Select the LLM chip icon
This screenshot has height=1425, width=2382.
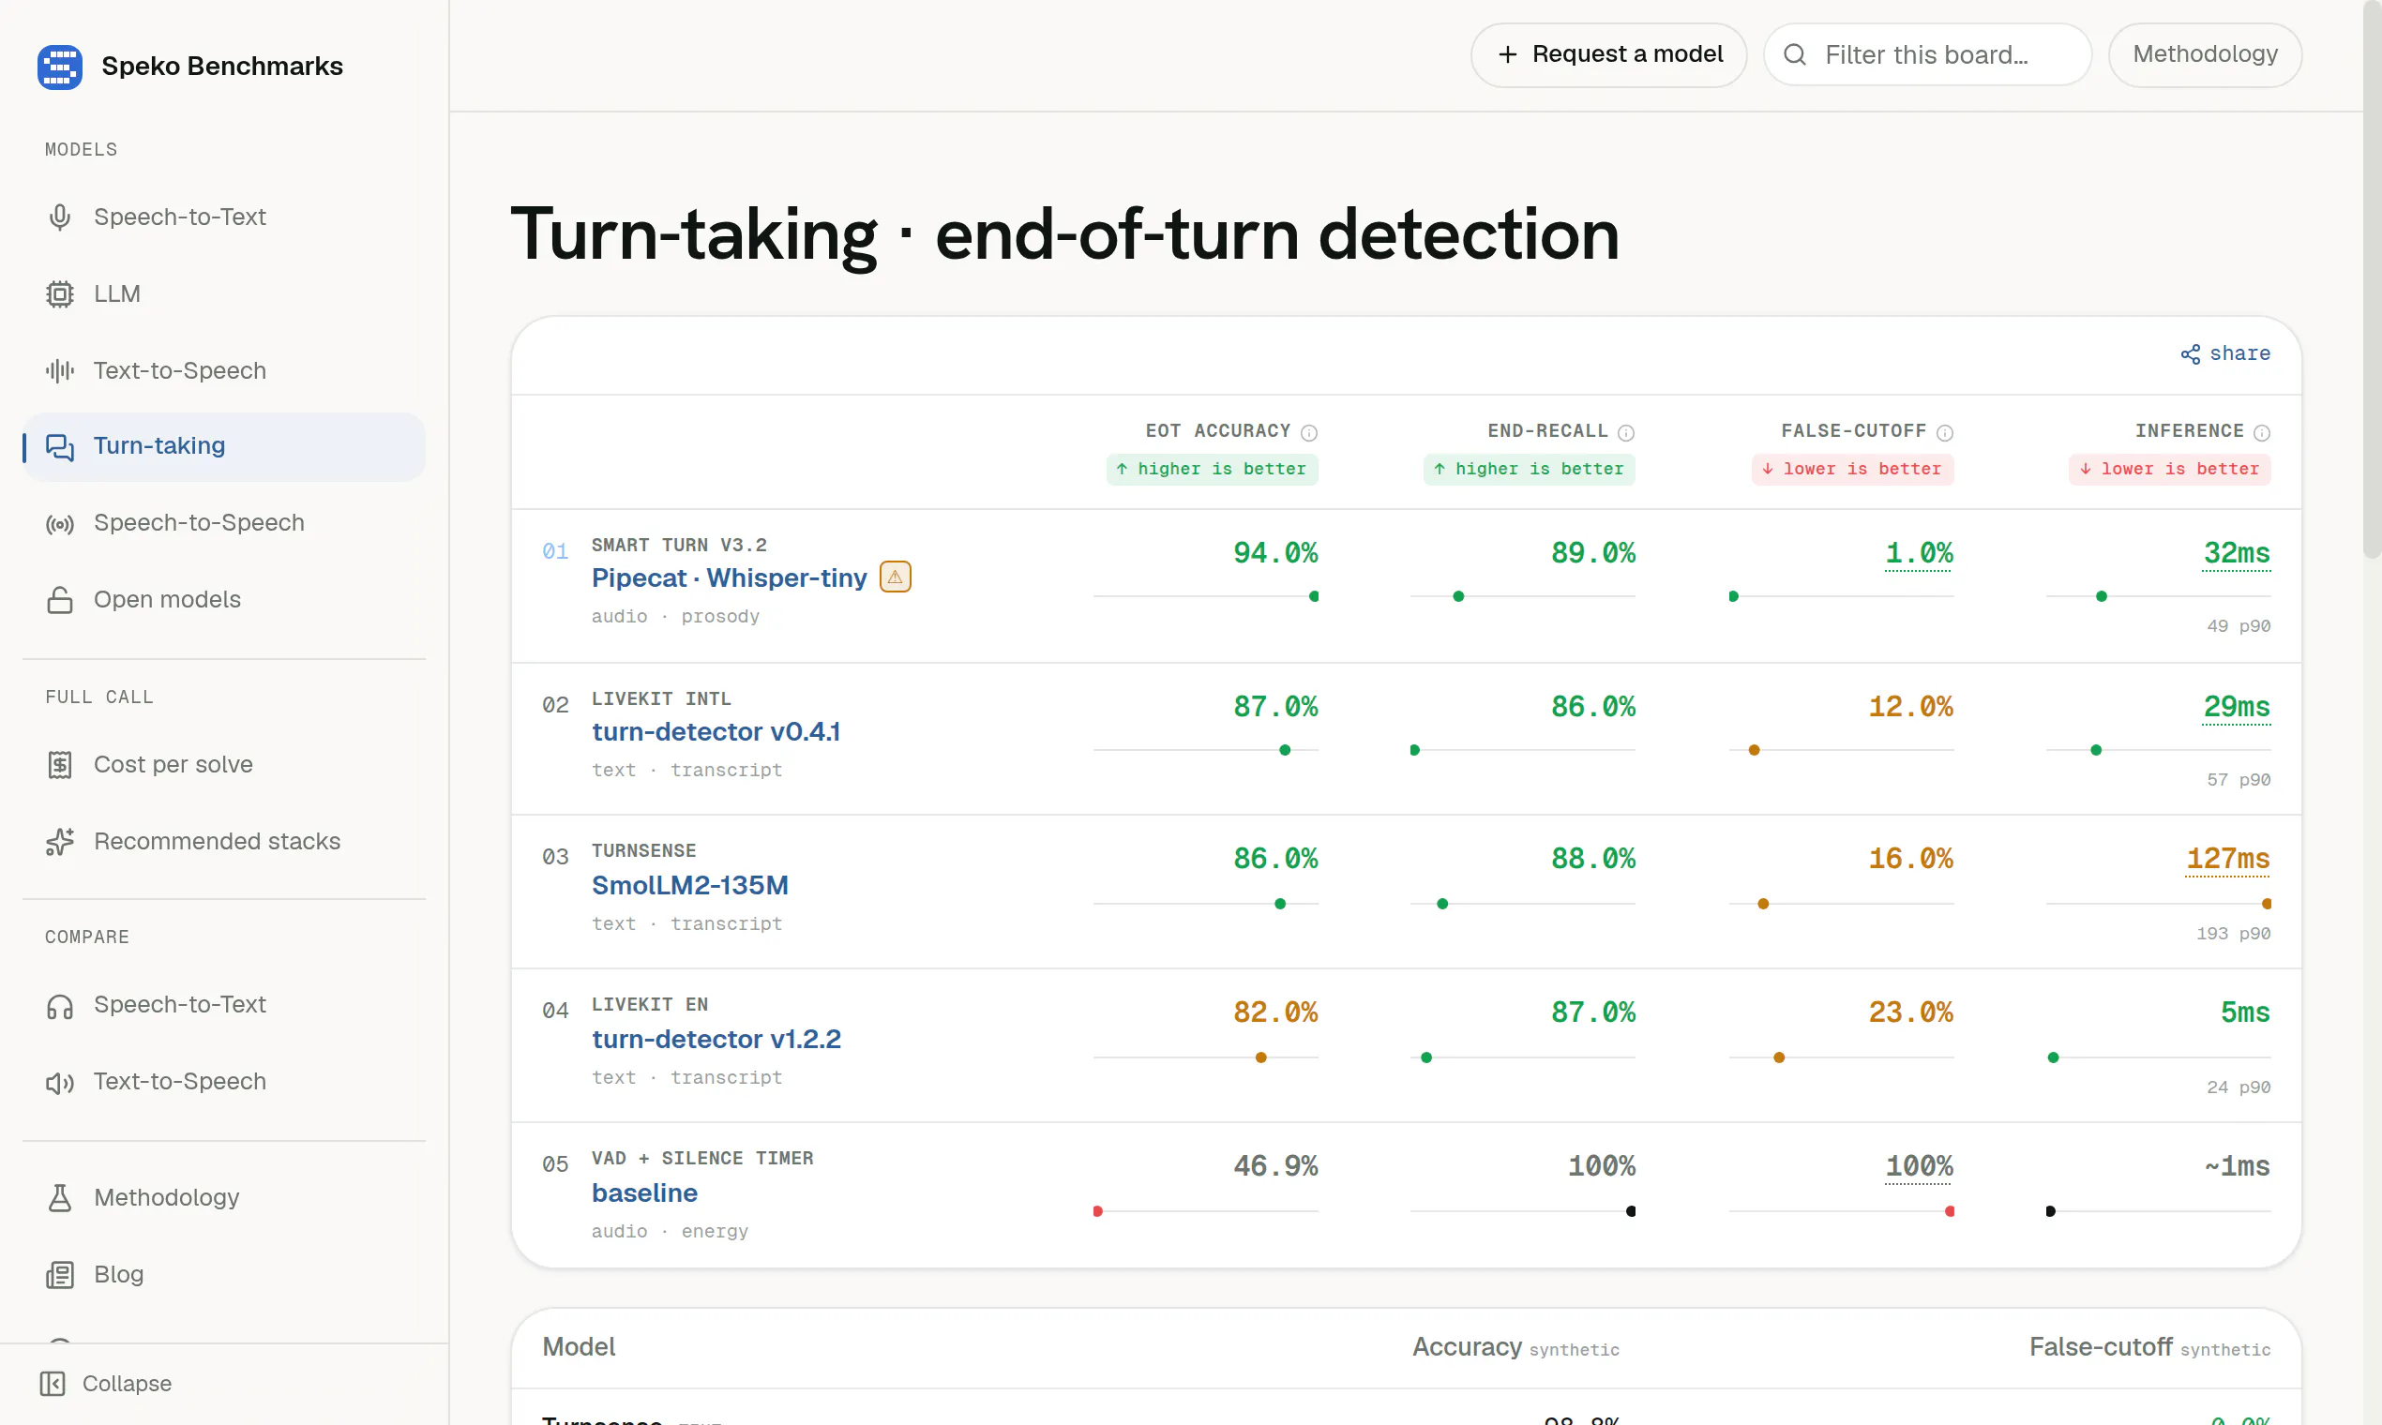coord(60,293)
